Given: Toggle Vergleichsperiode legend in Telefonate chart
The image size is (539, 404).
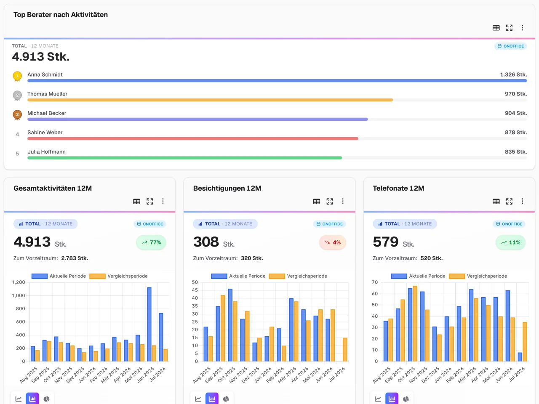Looking at the screenshot, I should pos(478,276).
